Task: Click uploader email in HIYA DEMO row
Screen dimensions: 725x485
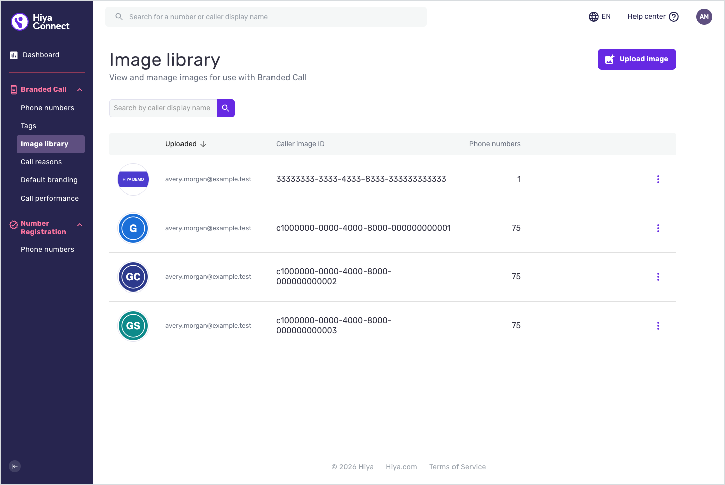Action: (208, 179)
